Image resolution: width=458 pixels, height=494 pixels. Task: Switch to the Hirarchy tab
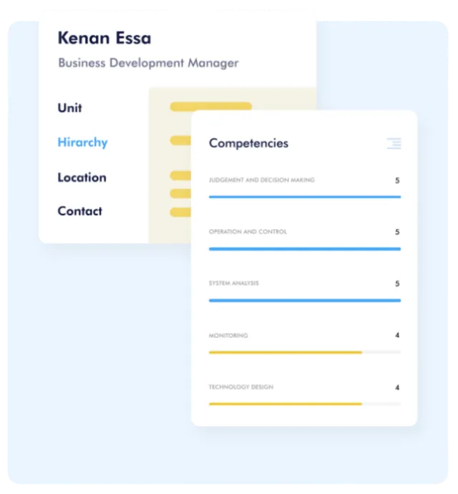(82, 142)
